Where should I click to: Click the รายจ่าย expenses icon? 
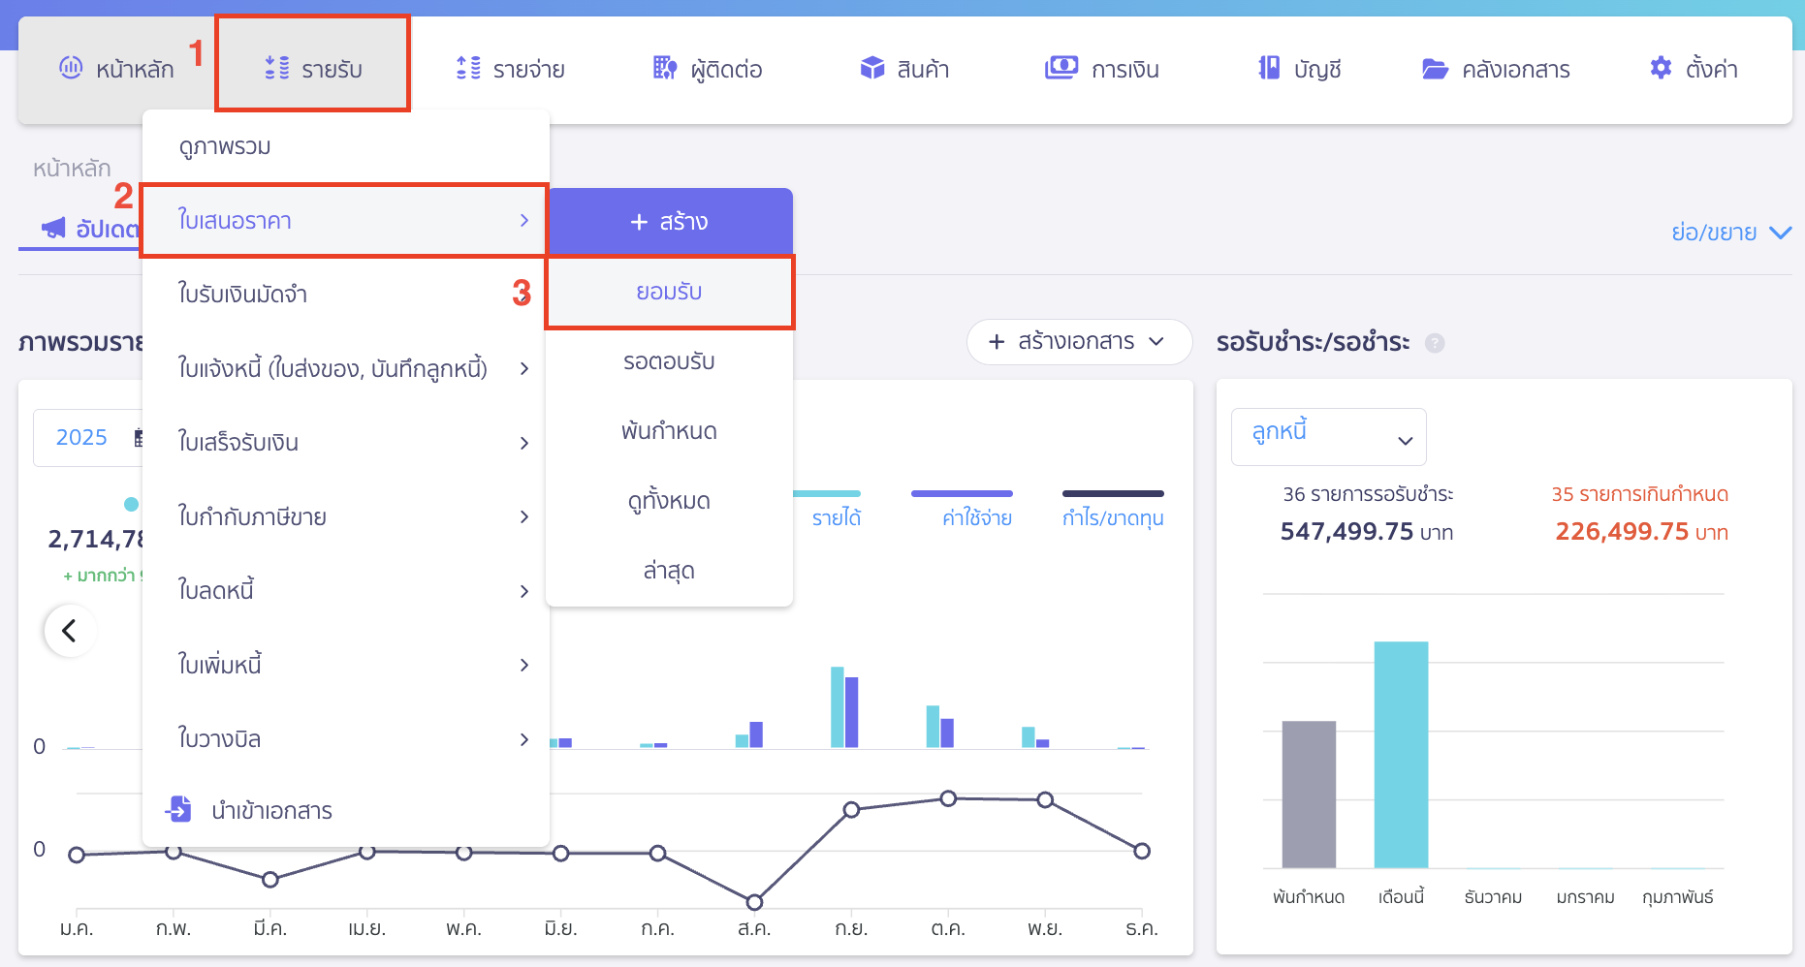tap(468, 68)
